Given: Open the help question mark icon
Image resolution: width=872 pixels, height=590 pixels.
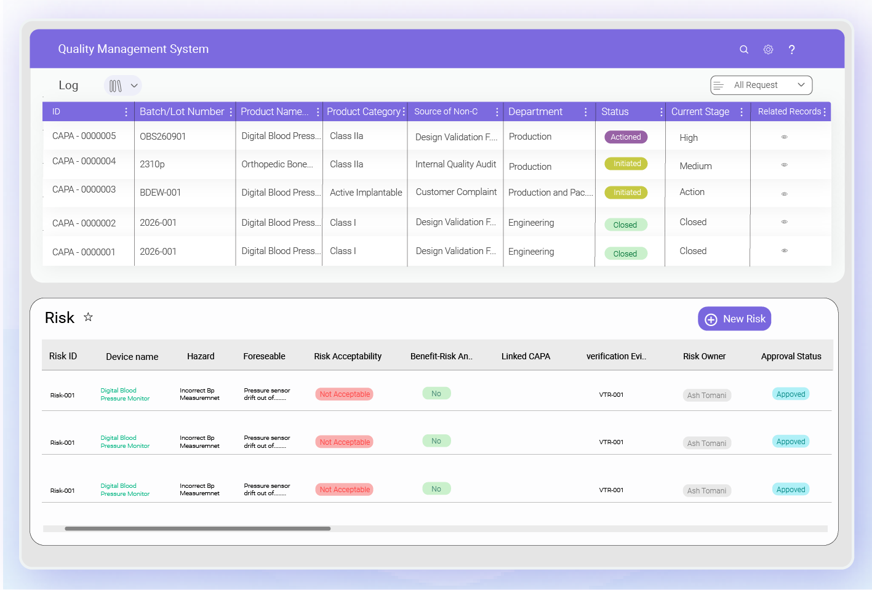Looking at the screenshot, I should click(792, 50).
